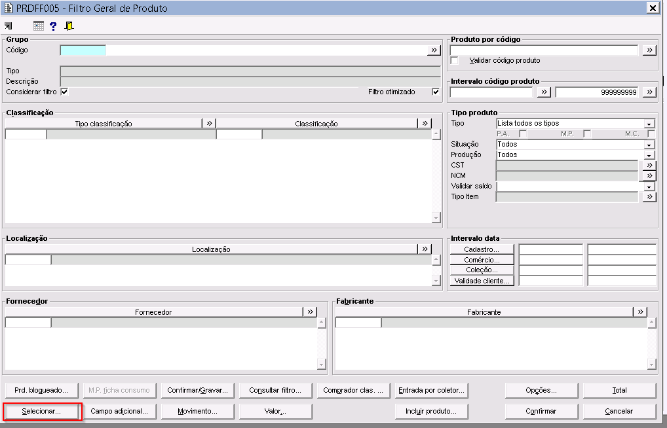Click the yellow exit door icon
Image resolution: width=667 pixels, height=428 pixels.
[x=69, y=26]
